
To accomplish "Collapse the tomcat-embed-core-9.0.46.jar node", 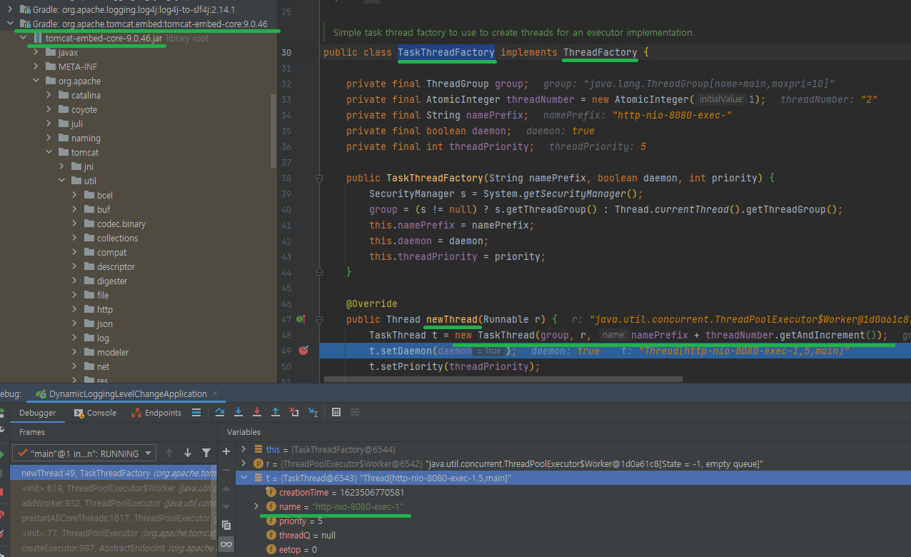I will [23, 38].
